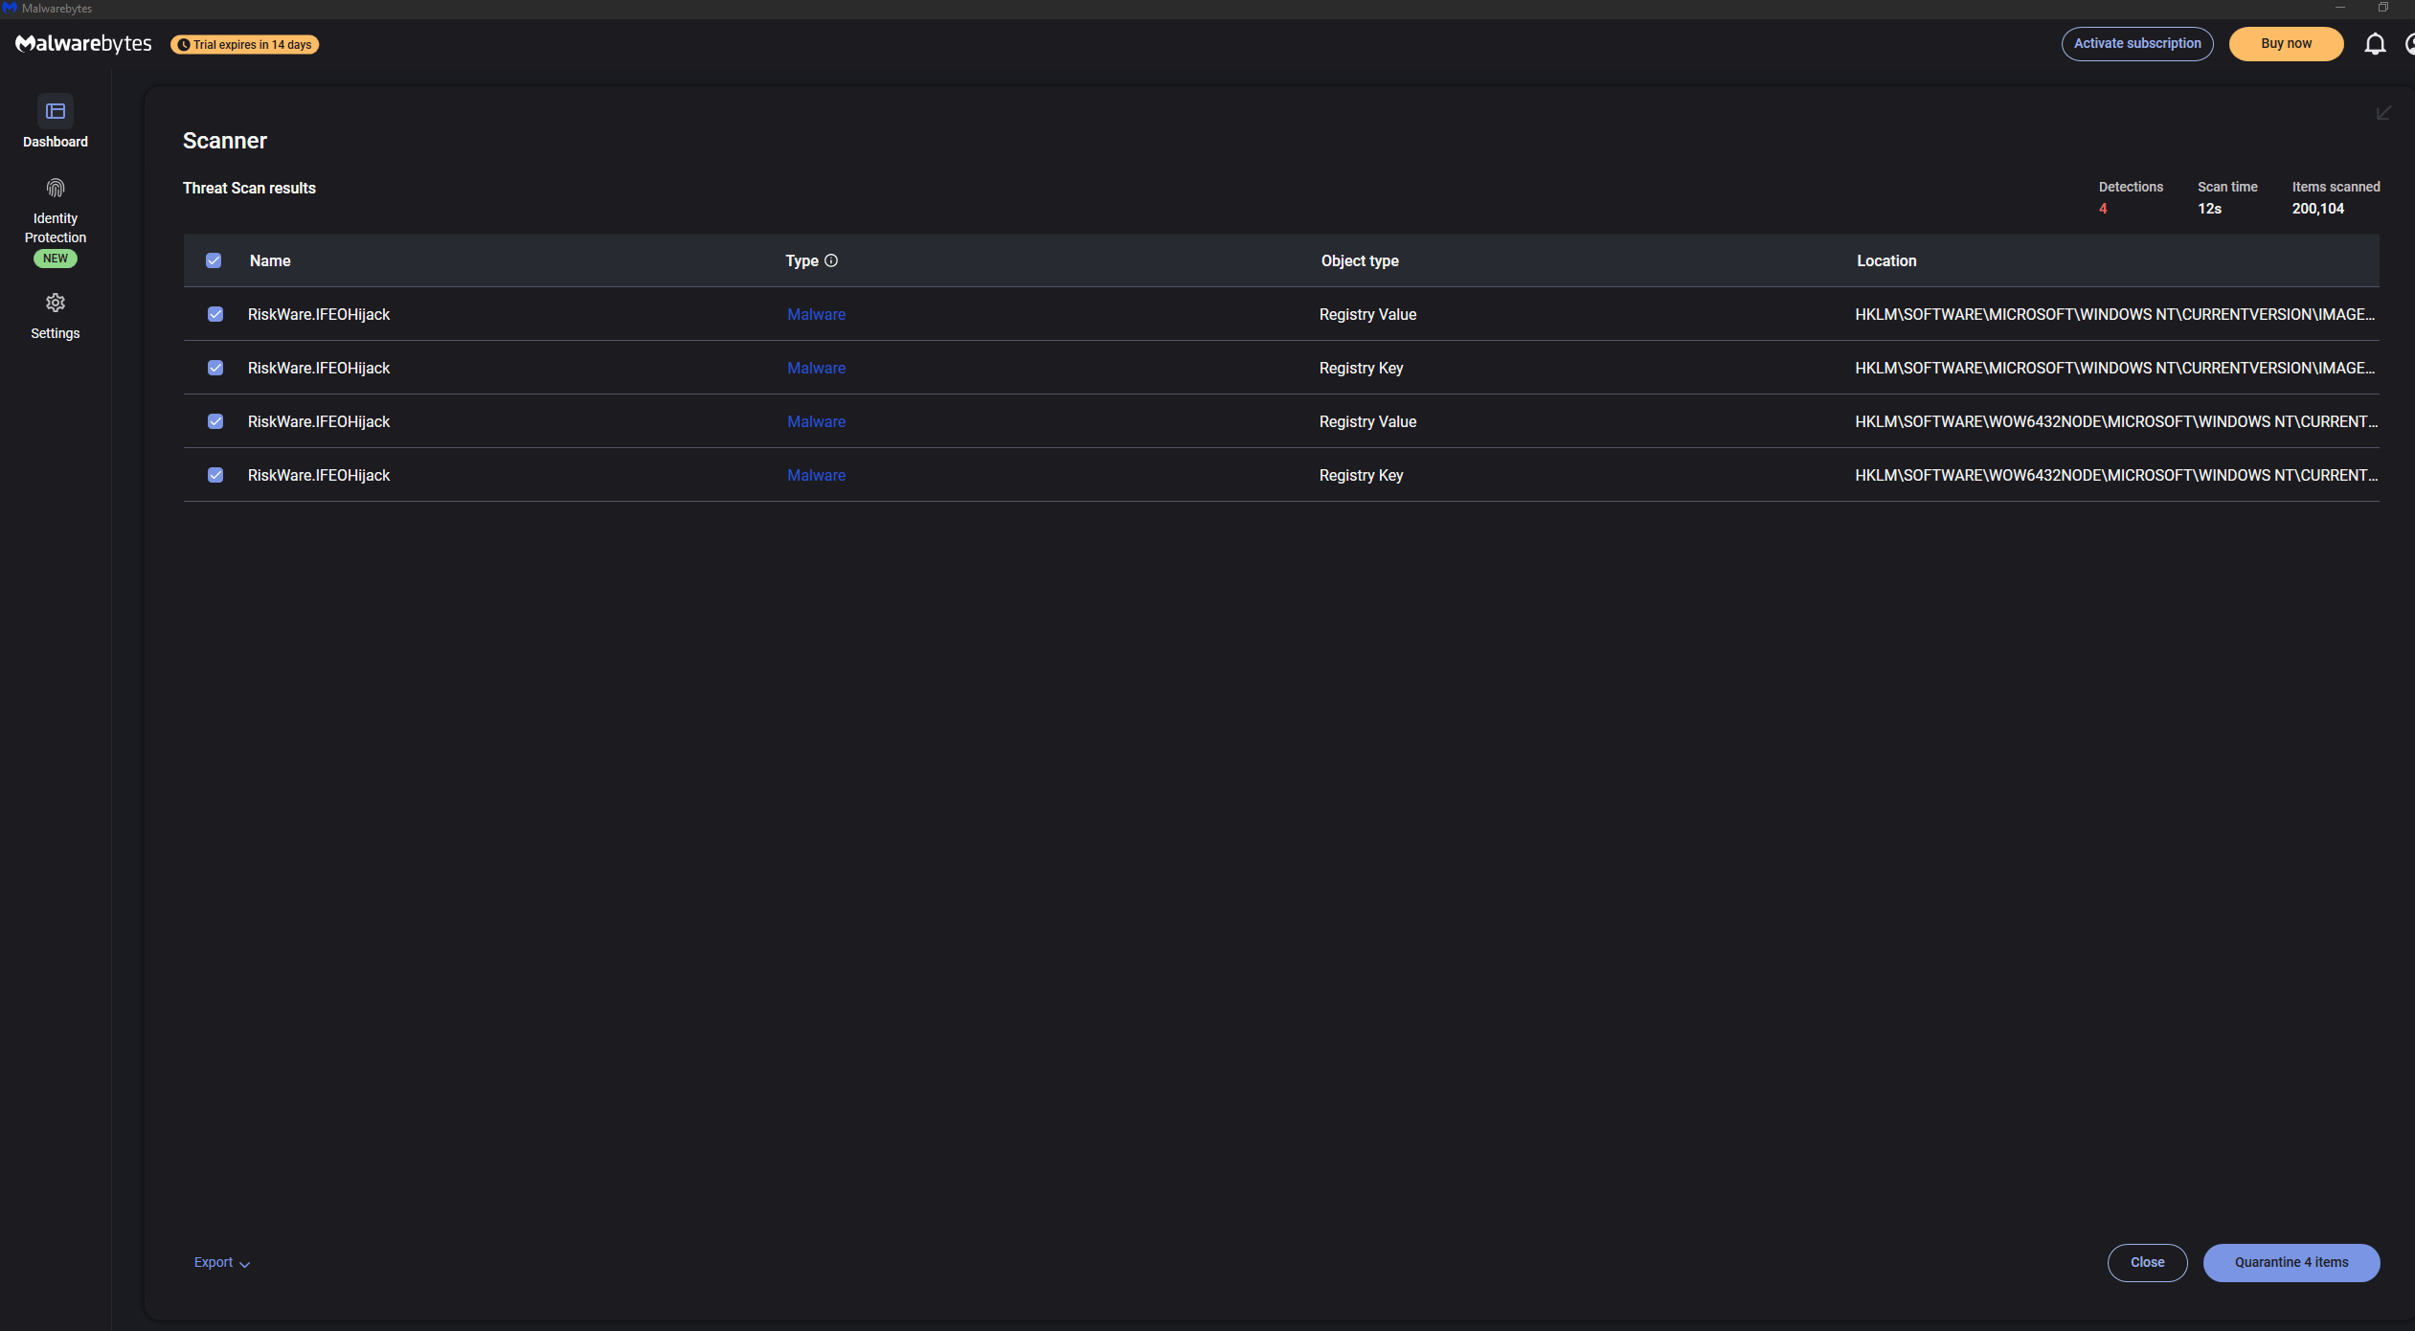Restore down the Malwarebytes window

(x=2383, y=8)
